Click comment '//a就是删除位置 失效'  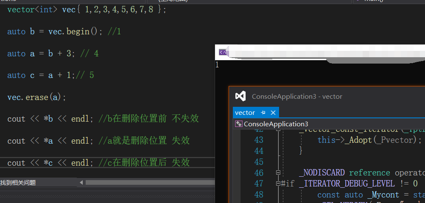(x=144, y=141)
